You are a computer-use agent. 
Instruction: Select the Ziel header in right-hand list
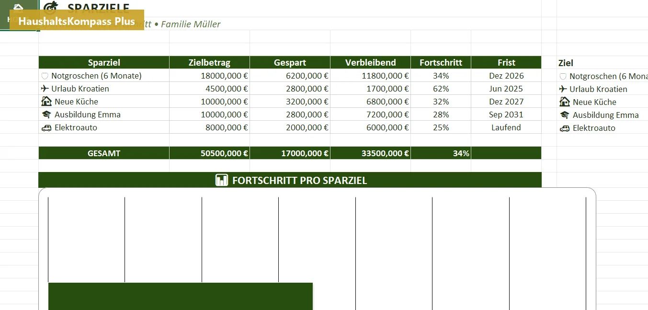pos(566,63)
